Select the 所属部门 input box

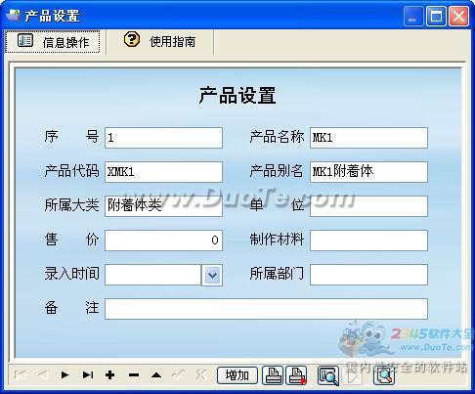pos(368,275)
